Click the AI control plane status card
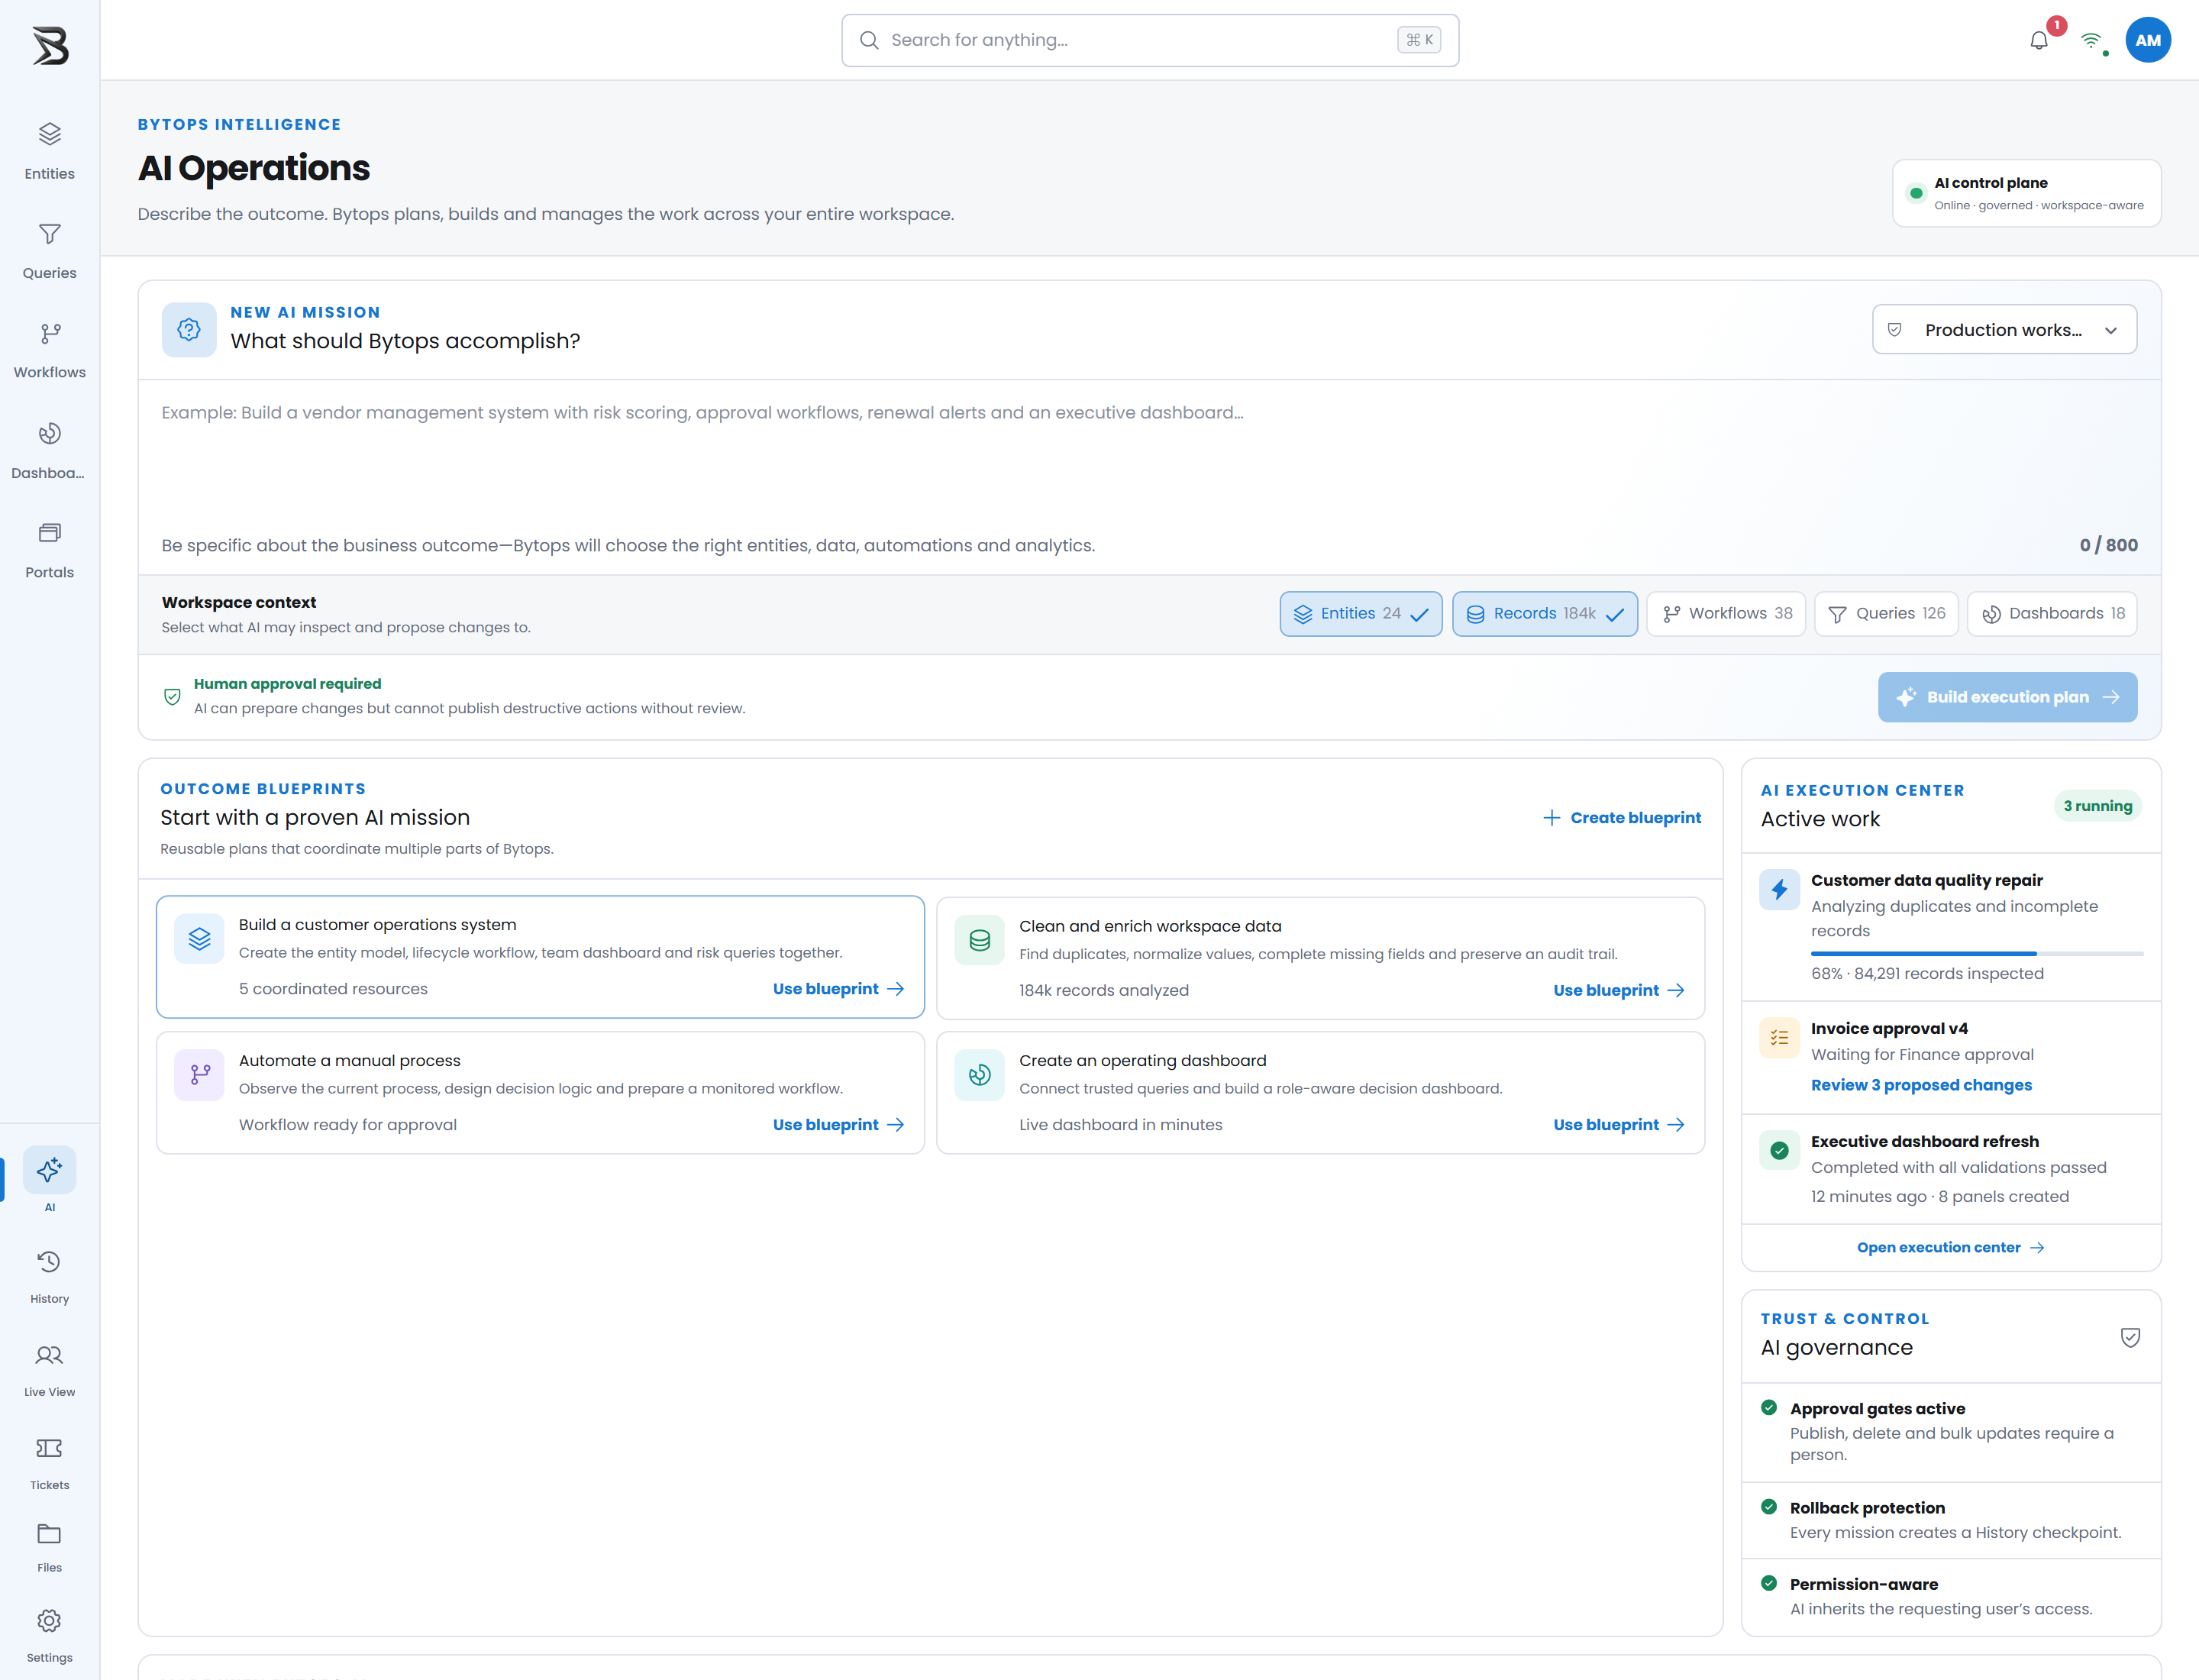Image resolution: width=2199 pixels, height=1680 pixels. coord(2026,193)
